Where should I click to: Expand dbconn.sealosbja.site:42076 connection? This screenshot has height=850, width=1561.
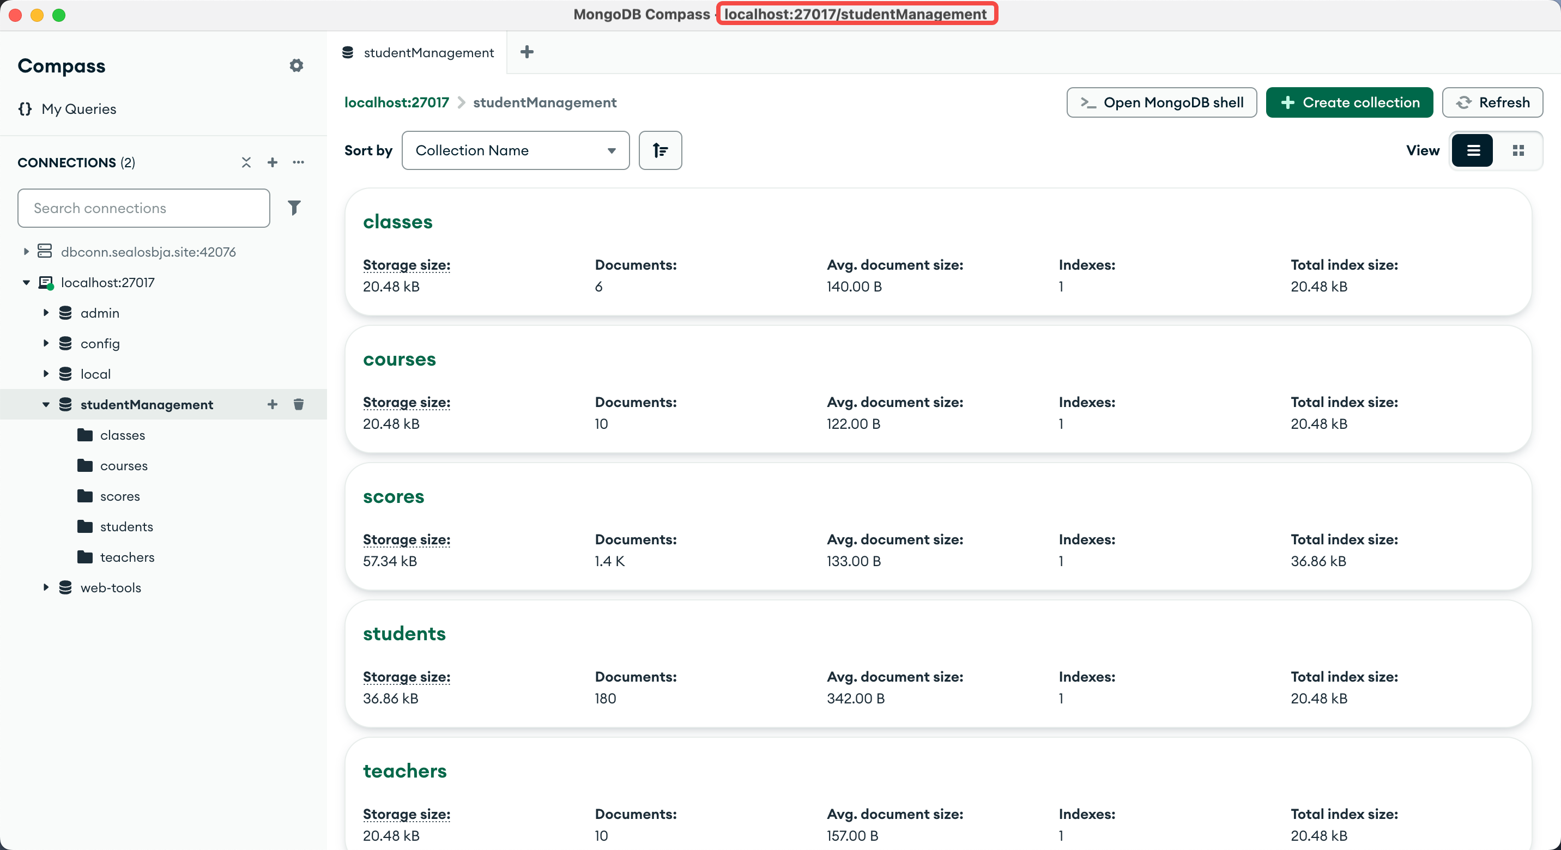26,251
